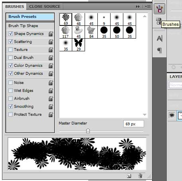Toggle lock icon for Noise

tap(51, 83)
